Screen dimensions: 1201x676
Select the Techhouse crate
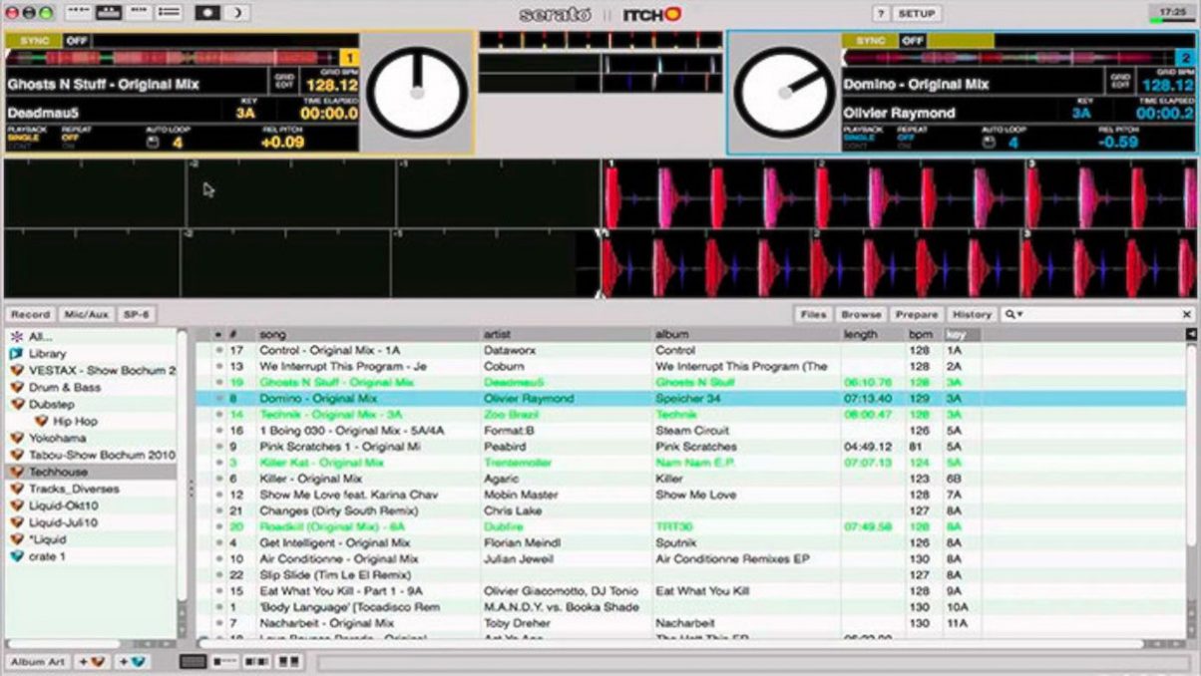pyautogui.click(x=91, y=472)
